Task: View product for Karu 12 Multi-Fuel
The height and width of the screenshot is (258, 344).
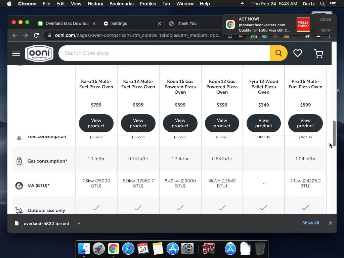Action: click(138, 123)
